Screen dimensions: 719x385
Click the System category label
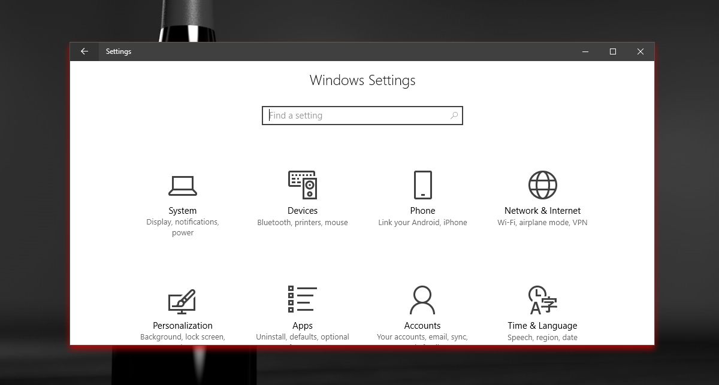tap(183, 211)
